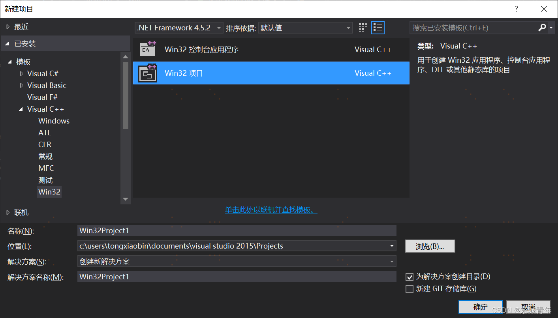This screenshot has height=318, width=558.
Task: Open the search options dropdown arrow
Action: [x=551, y=28]
